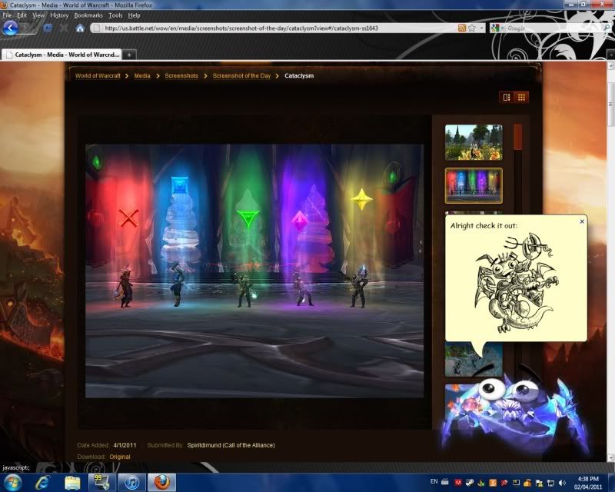Select the Cataclysm - Media browser tab
The image size is (615, 492).
pos(61,55)
